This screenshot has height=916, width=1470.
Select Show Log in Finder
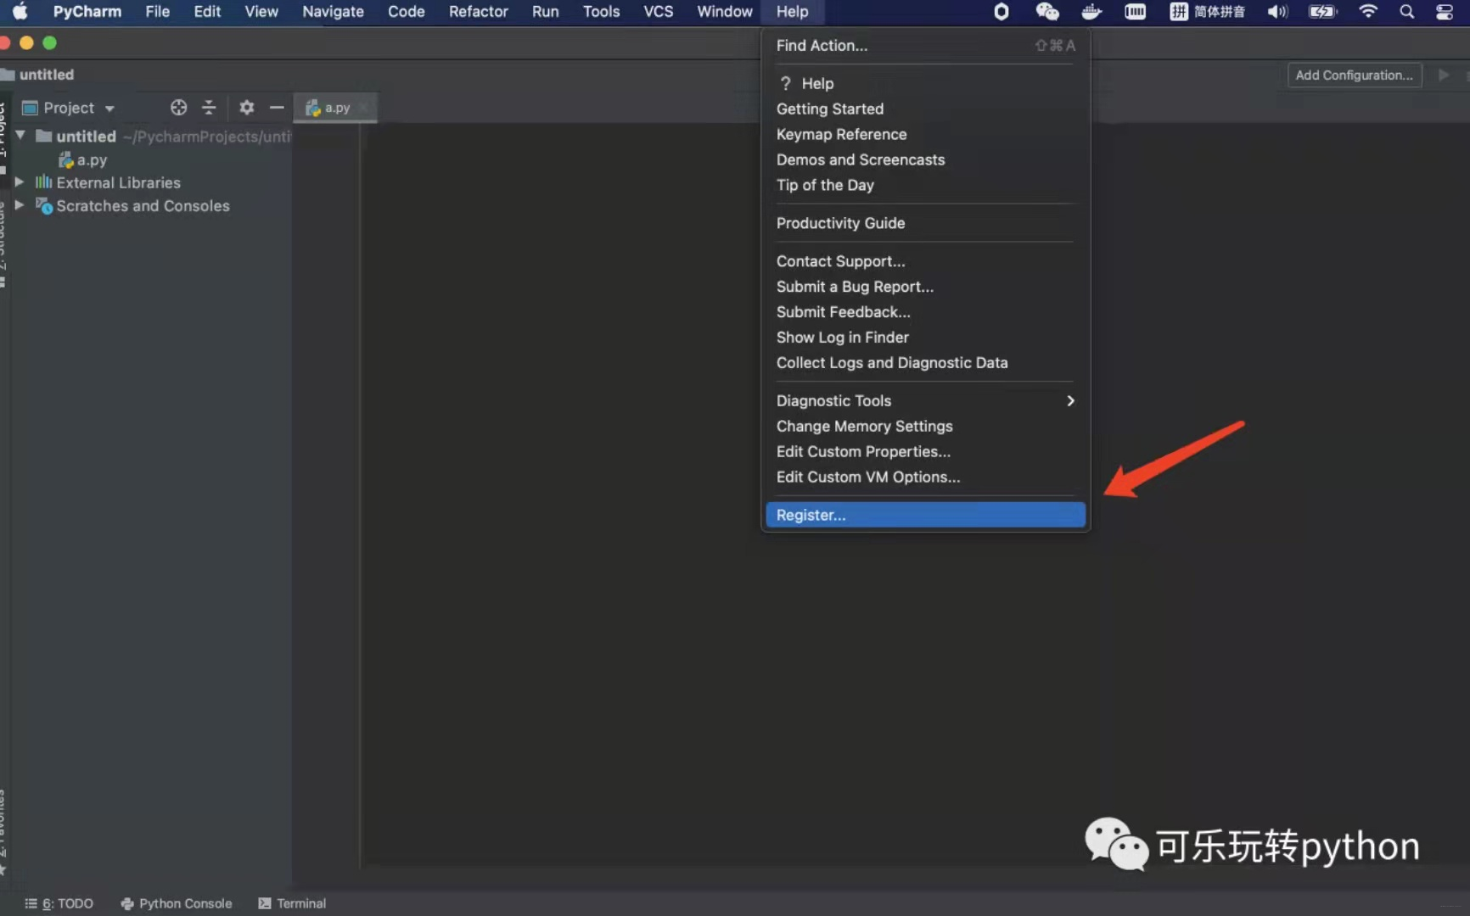[x=925, y=338]
